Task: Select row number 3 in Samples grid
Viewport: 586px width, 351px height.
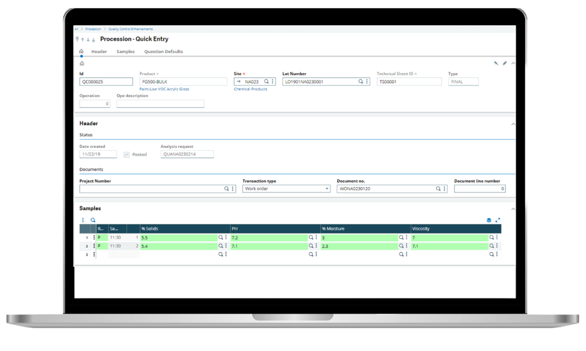Action: [x=87, y=254]
